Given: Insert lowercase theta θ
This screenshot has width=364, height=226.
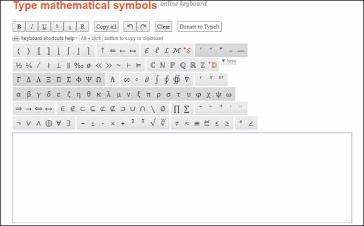Looking at the screenshot, I should click(89, 94).
